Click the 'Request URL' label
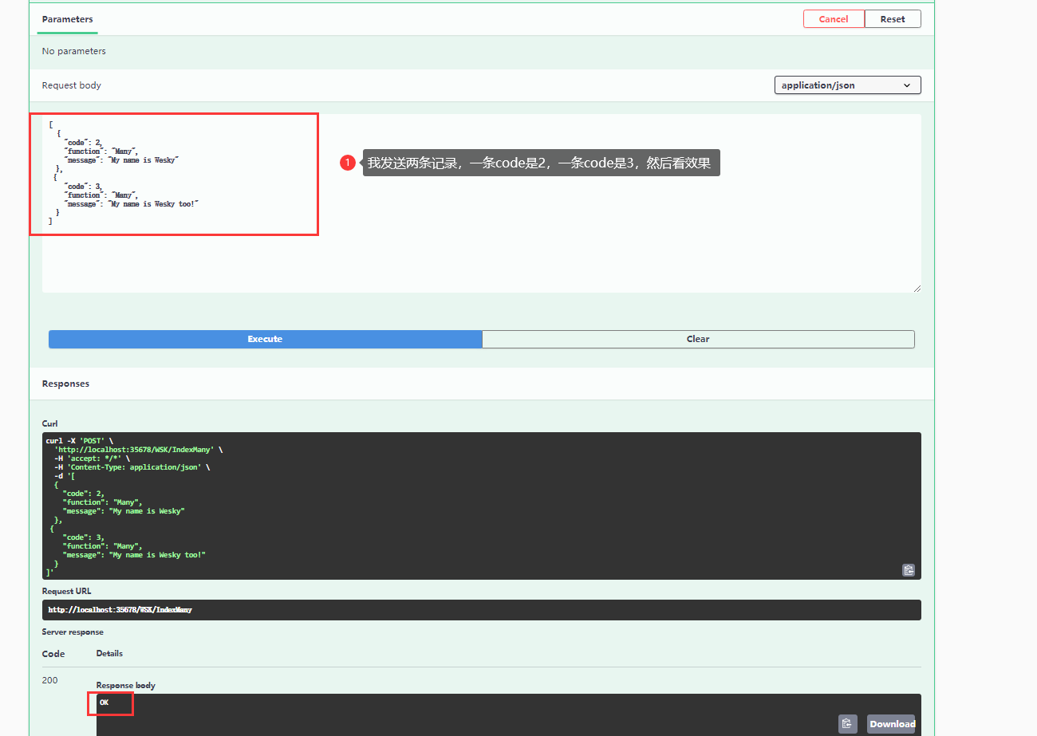This screenshot has height=736, width=1037. (x=66, y=591)
